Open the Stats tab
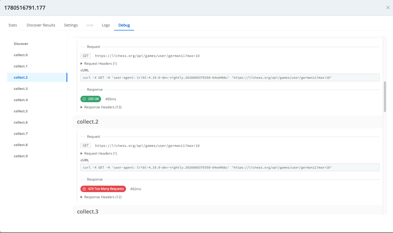The image size is (393, 233). coord(13,25)
